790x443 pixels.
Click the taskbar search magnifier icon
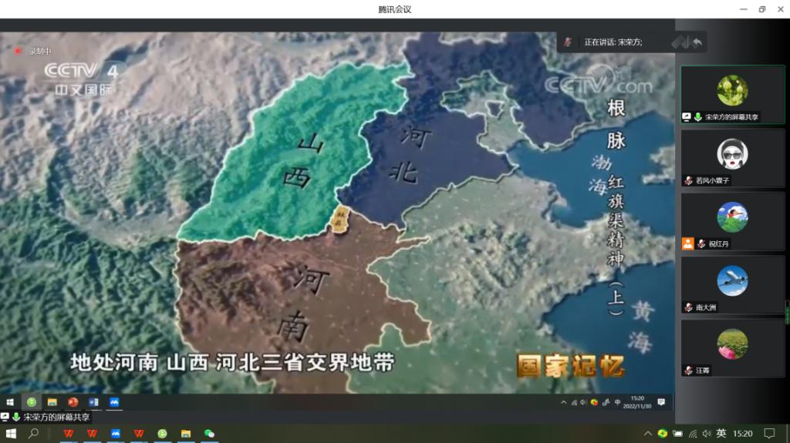(34, 434)
